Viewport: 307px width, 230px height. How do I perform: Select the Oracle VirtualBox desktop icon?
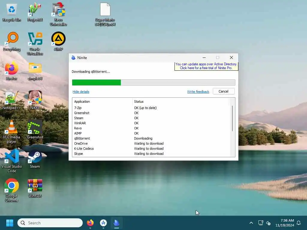coord(35,44)
